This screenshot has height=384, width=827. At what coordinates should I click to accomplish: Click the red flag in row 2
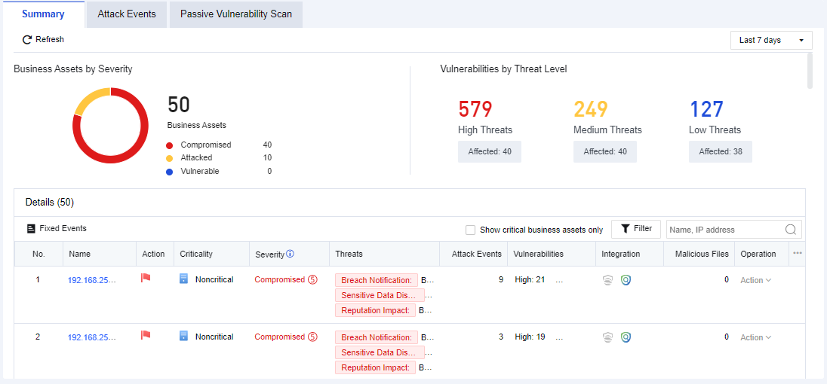point(146,335)
